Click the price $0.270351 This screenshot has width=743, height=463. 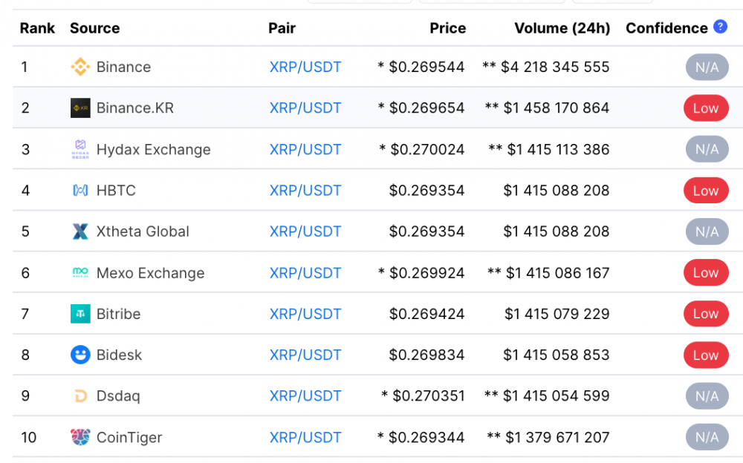[429, 395]
